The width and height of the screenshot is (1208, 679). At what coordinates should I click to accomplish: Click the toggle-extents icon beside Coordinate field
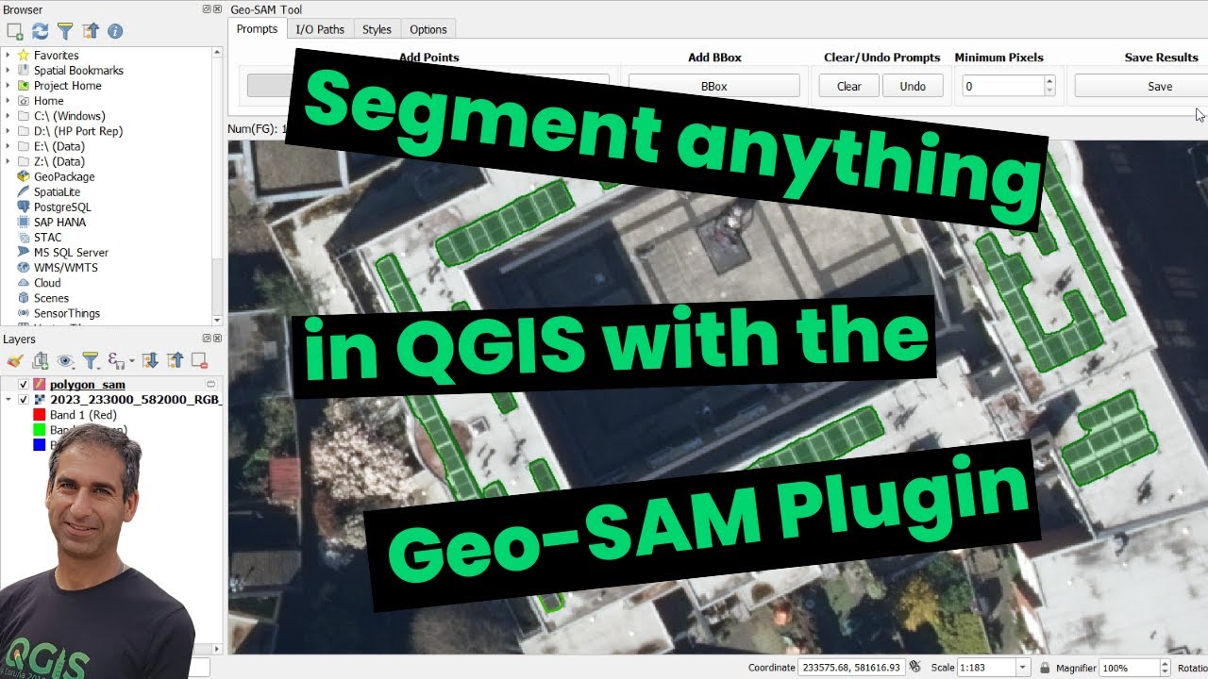914,667
